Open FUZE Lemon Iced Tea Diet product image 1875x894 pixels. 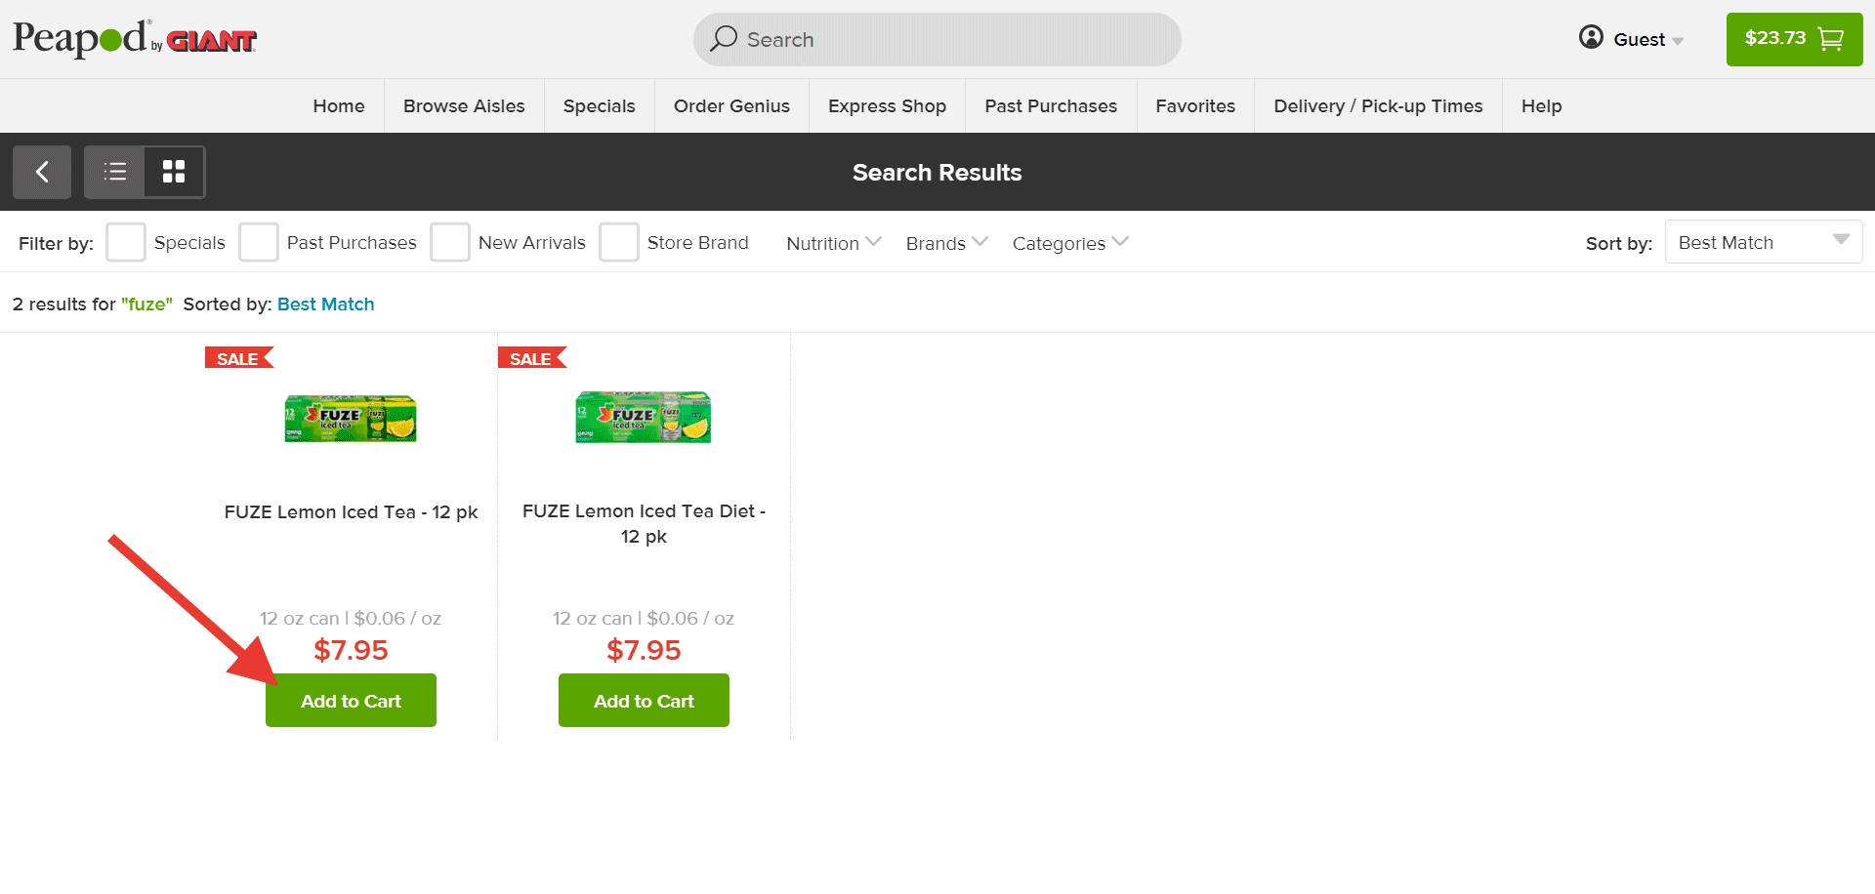(644, 418)
